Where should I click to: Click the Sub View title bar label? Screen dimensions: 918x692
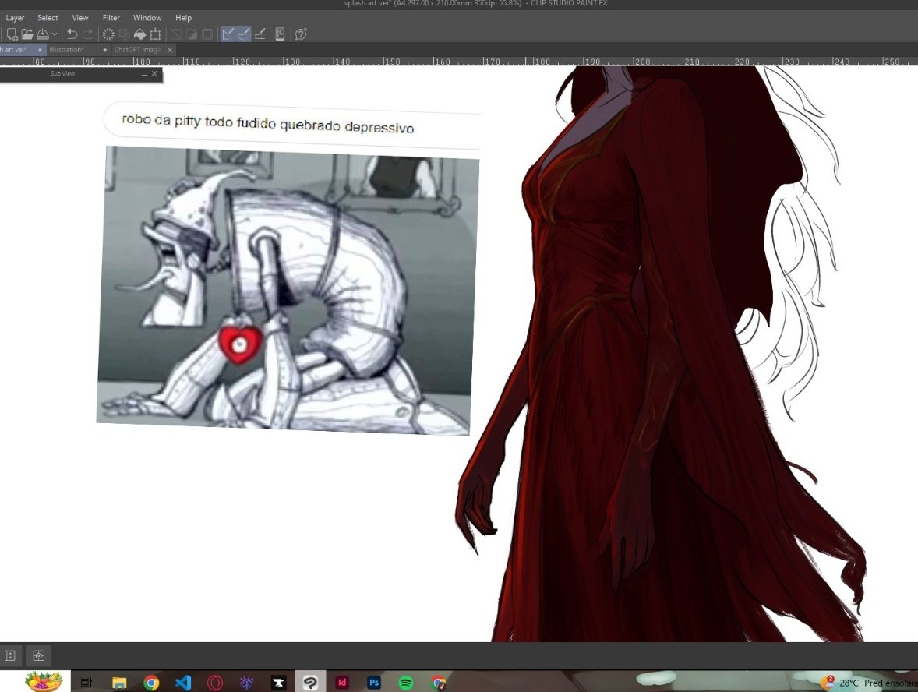(x=62, y=74)
